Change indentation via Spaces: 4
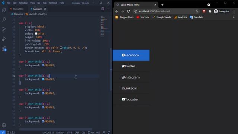Image resolution: width=238 pixels, height=134 pixels. (60, 133)
